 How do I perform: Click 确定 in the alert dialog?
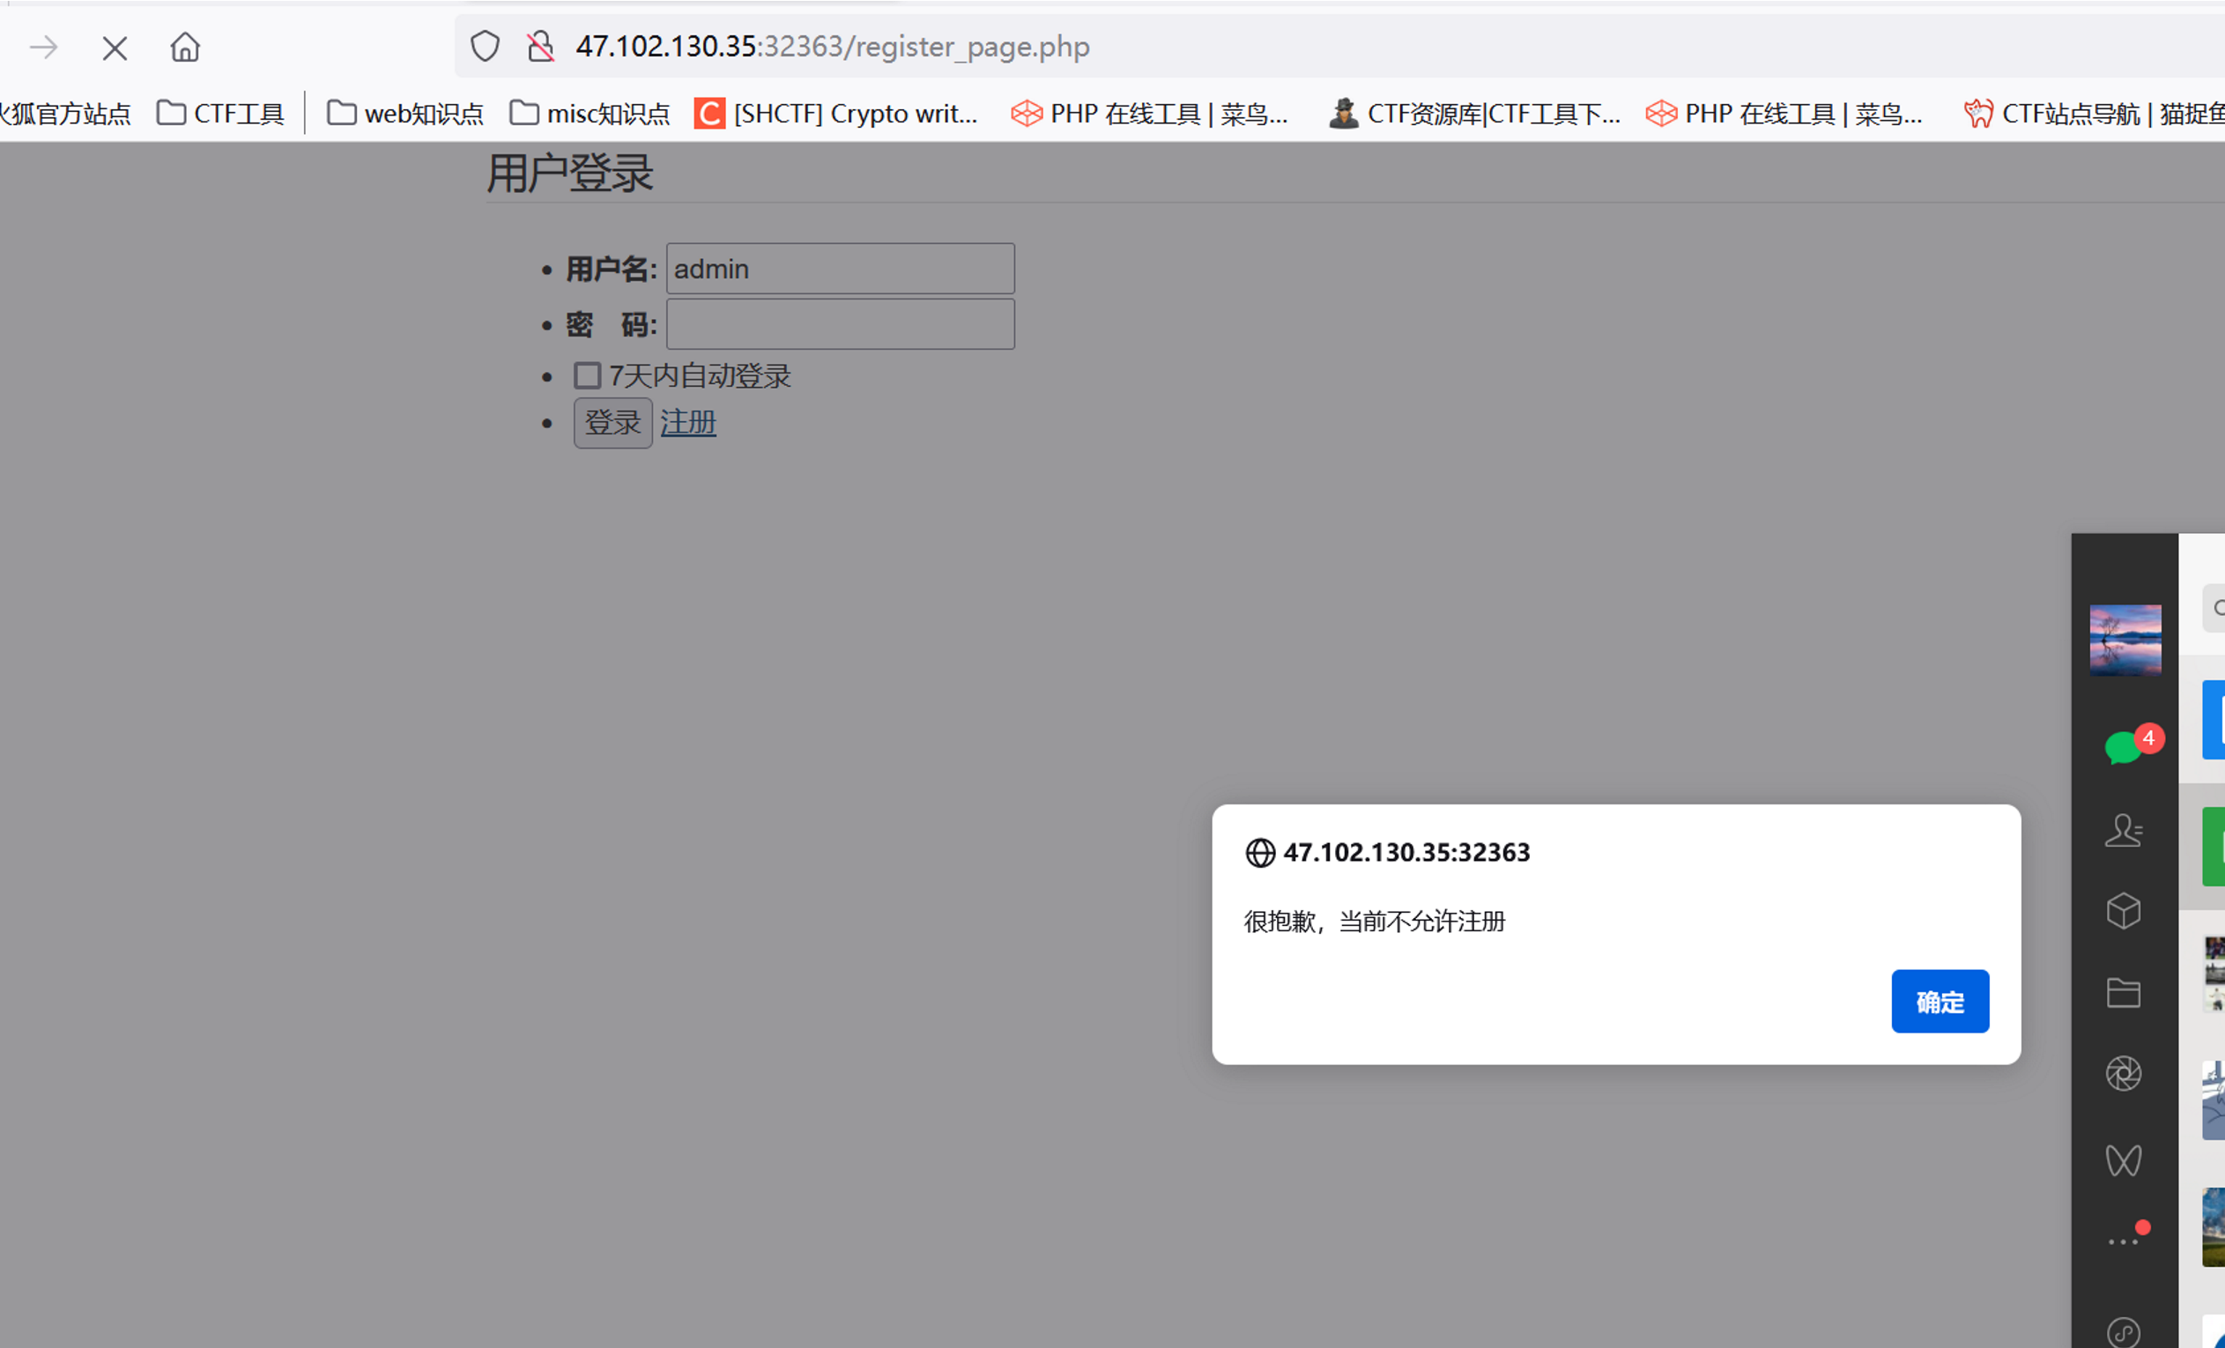1939,1001
